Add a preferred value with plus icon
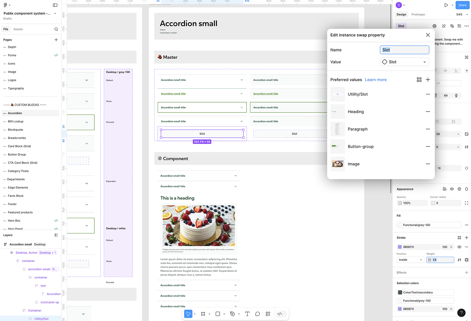The image size is (471, 321). (428, 80)
